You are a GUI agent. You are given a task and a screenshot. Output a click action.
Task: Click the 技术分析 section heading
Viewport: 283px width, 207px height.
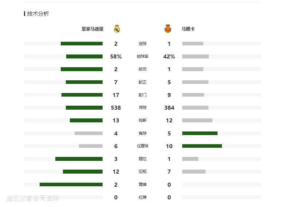coord(38,13)
